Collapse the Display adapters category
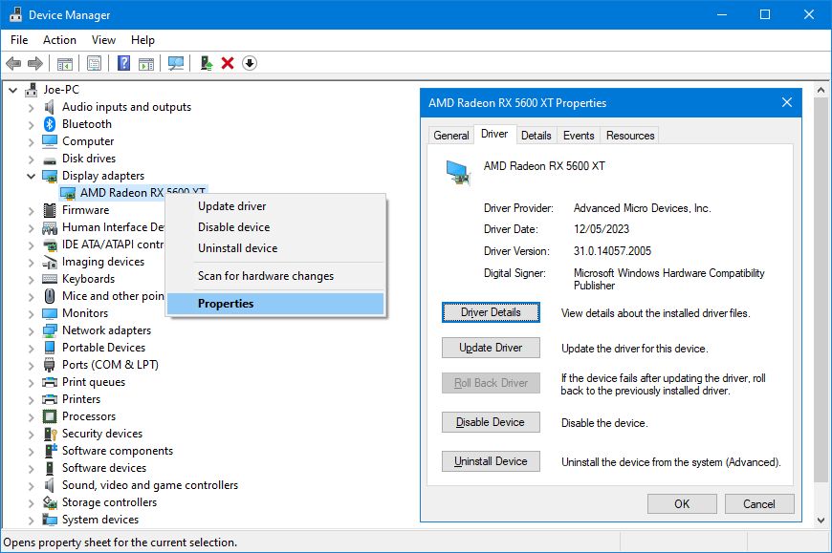This screenshot has width=832, height=553. pos(31,176)
